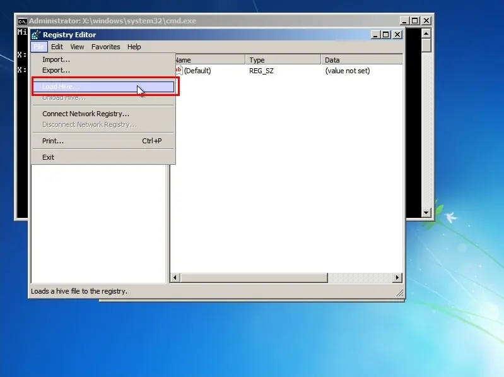Click the cmd window scroll up arrow

pos(426,33)
